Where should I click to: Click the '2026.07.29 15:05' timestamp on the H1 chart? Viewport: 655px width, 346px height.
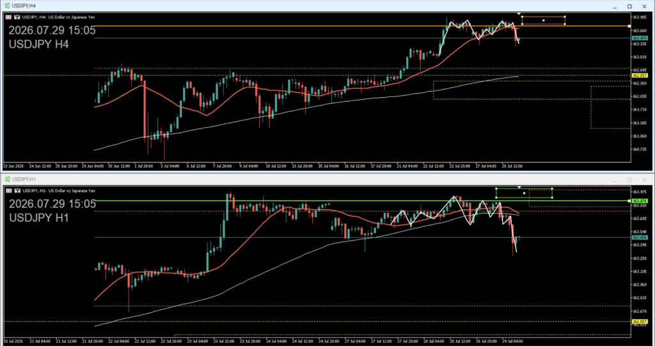click(52, 204)
